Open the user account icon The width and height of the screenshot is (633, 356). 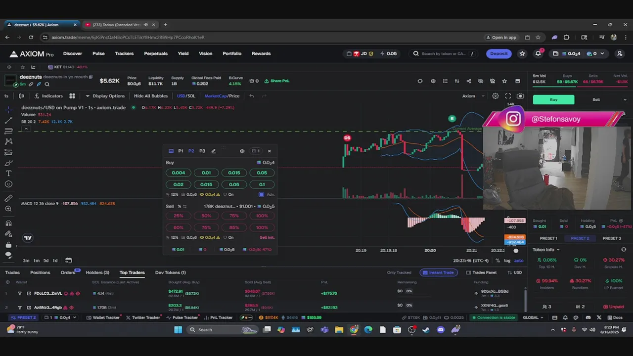pos(620,53)
